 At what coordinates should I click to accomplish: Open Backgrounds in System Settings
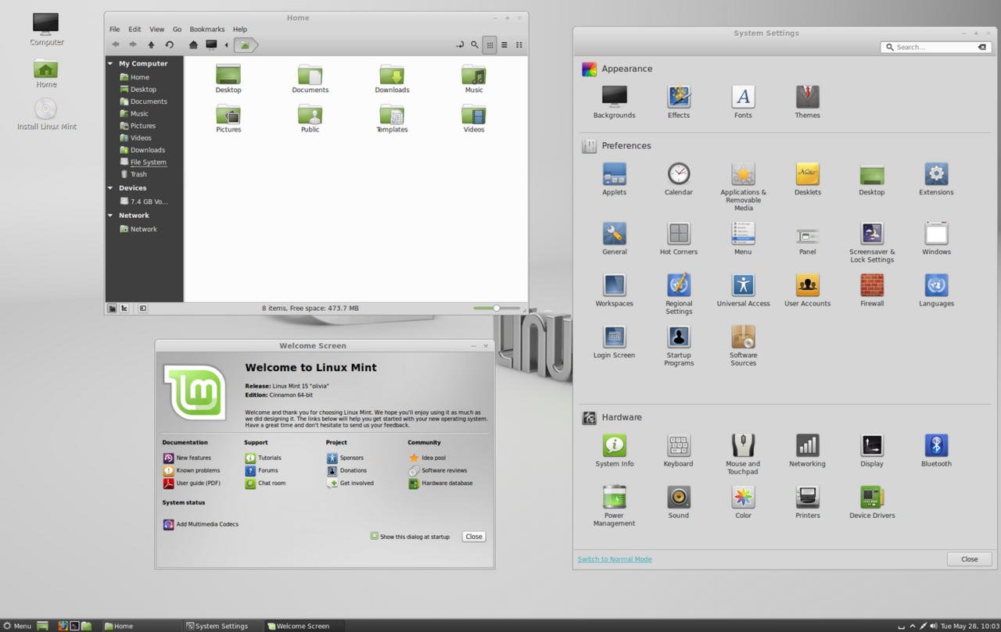614,102
